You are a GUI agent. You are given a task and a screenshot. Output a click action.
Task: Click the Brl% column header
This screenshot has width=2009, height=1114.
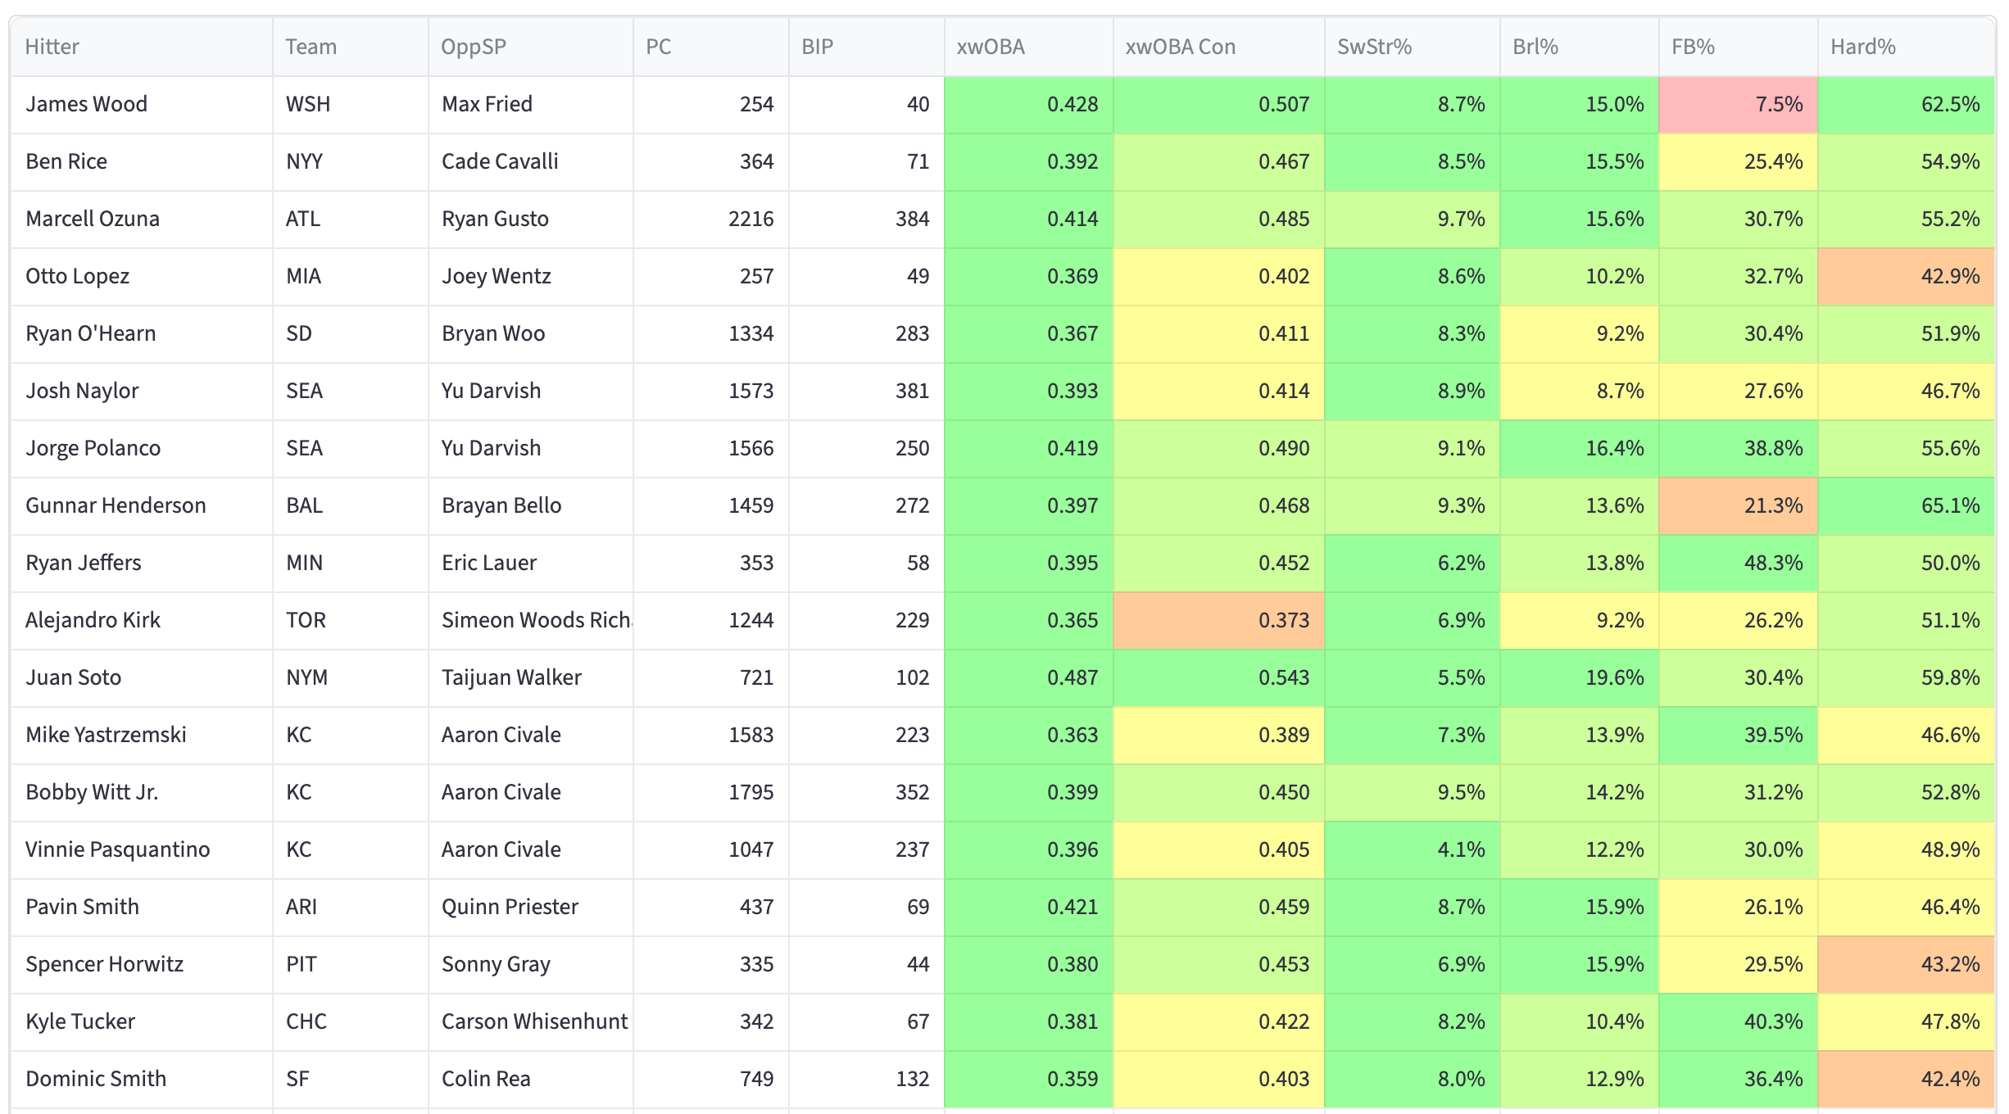1535,47
